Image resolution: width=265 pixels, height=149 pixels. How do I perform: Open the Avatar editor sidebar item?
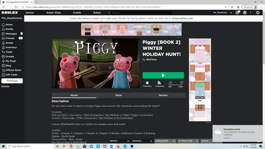(x=7, y=43)
